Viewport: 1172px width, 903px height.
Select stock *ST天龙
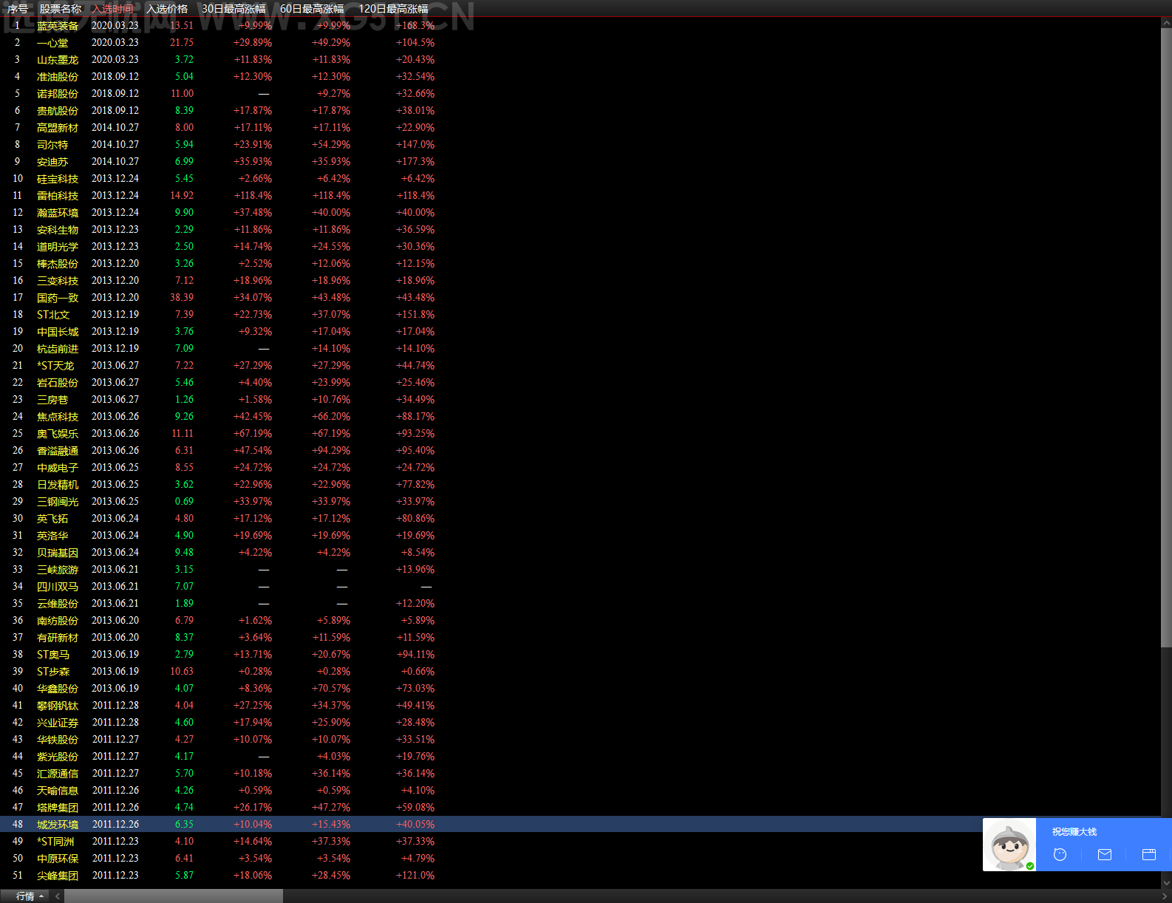click(55, 366)
